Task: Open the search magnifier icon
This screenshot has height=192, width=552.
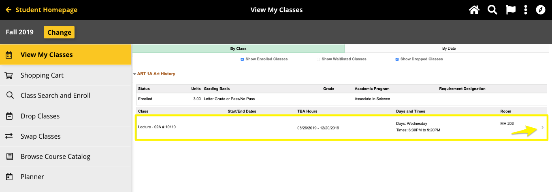Action: [x=492, y=10]
